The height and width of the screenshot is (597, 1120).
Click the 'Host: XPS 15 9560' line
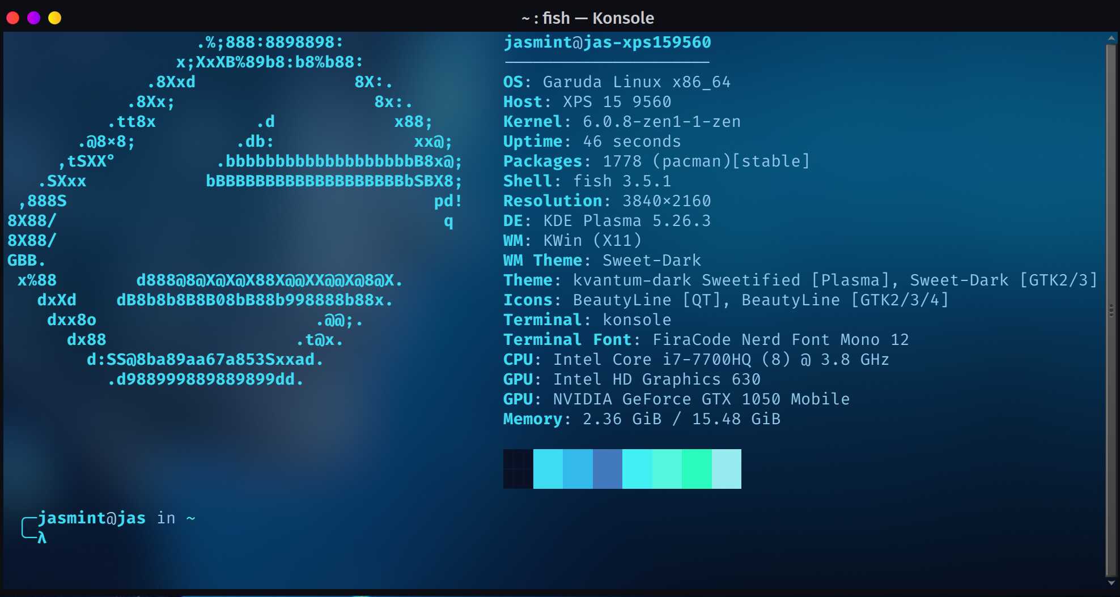click(587, 102)
